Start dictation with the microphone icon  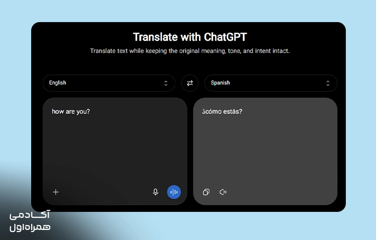tap(155, 192)
